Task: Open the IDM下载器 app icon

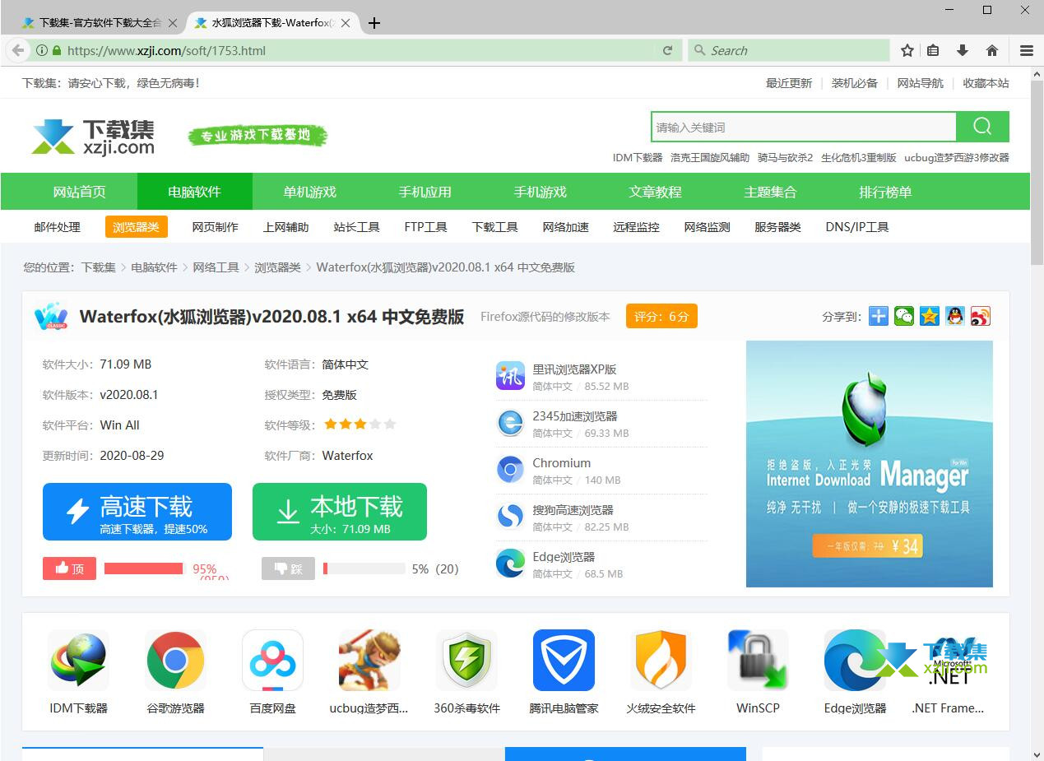Action: click(78, 661)
